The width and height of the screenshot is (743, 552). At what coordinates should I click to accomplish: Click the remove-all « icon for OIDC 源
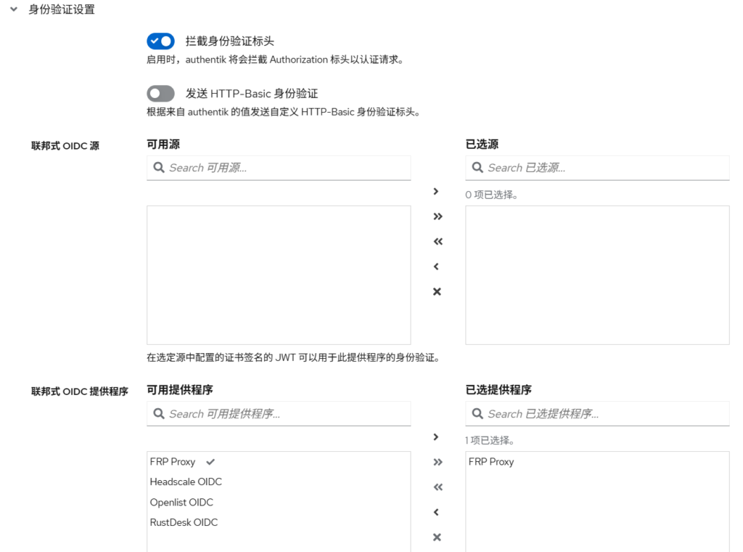(437, 241)
